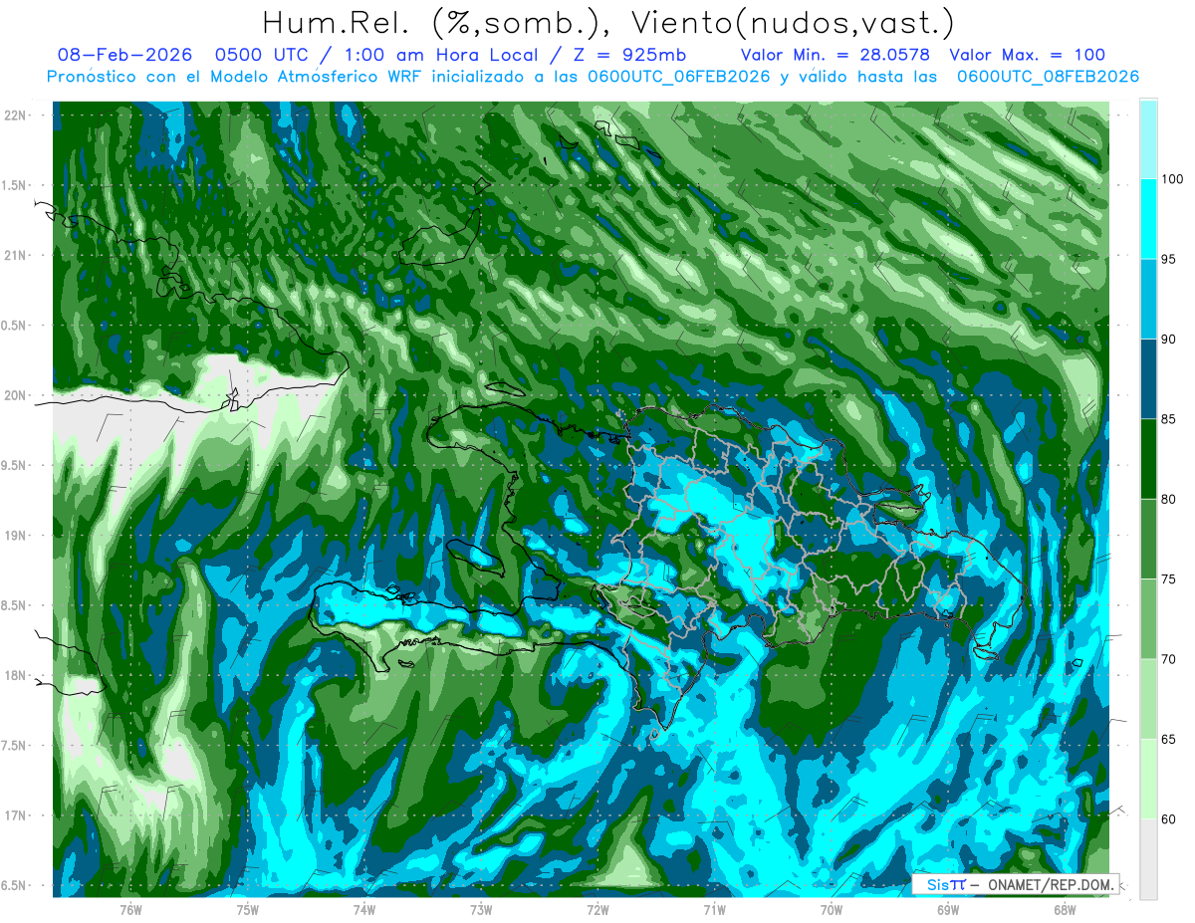This screenshot has height=923, width=1195.
Task: Click the colorbar value label "75"
Action: [1169, 579]
